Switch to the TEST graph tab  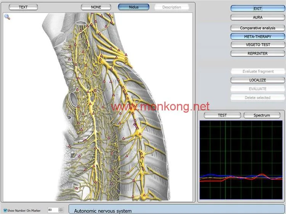(222, 115)
